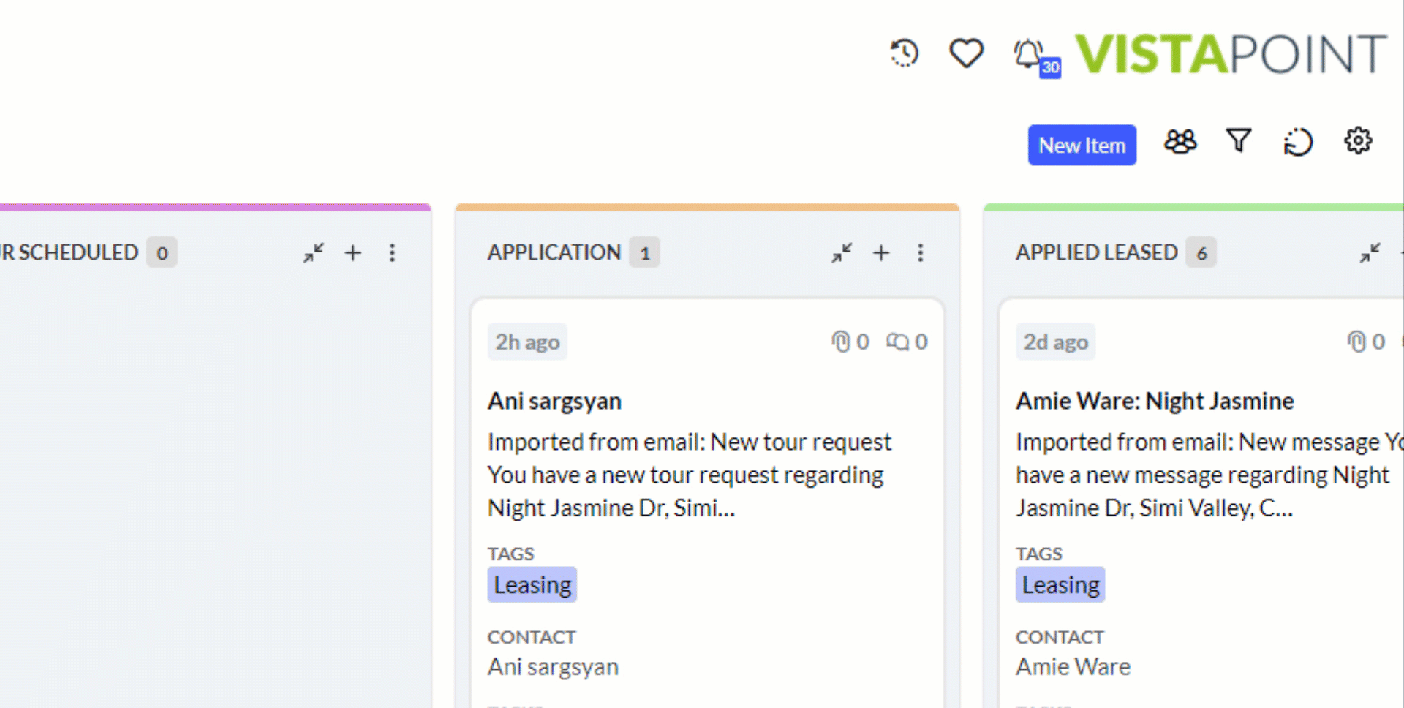Collapse the Scheduled column
The image size is (1404, 708).
(x=314, y=253)
